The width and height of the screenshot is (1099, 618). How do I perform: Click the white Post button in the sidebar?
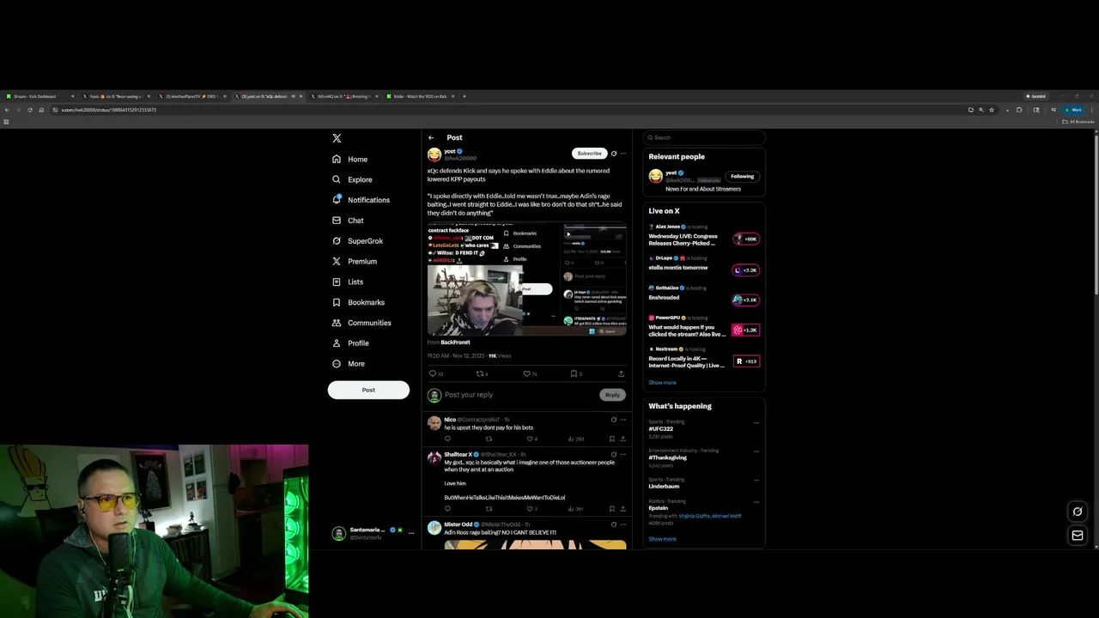(368, 390)
